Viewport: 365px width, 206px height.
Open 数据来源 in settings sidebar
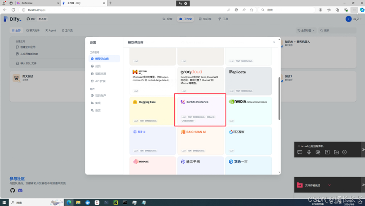pos(104,73)
